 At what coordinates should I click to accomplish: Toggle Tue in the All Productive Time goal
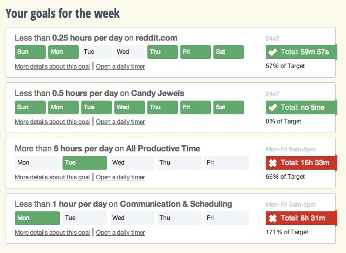[85, 163]
